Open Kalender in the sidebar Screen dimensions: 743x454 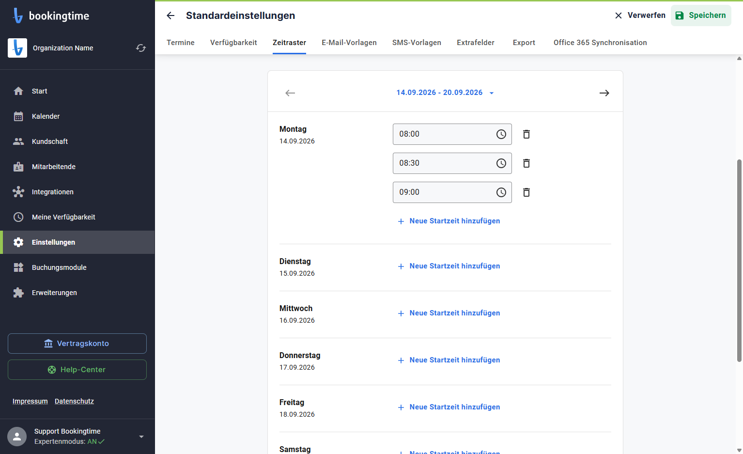pos(77,116)
